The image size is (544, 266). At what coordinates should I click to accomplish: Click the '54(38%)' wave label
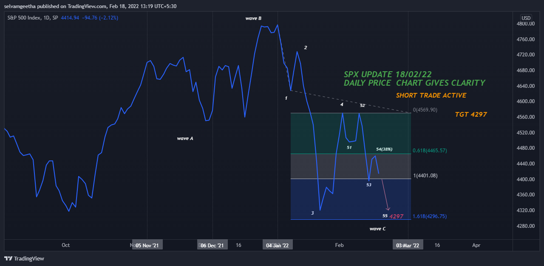384,149
